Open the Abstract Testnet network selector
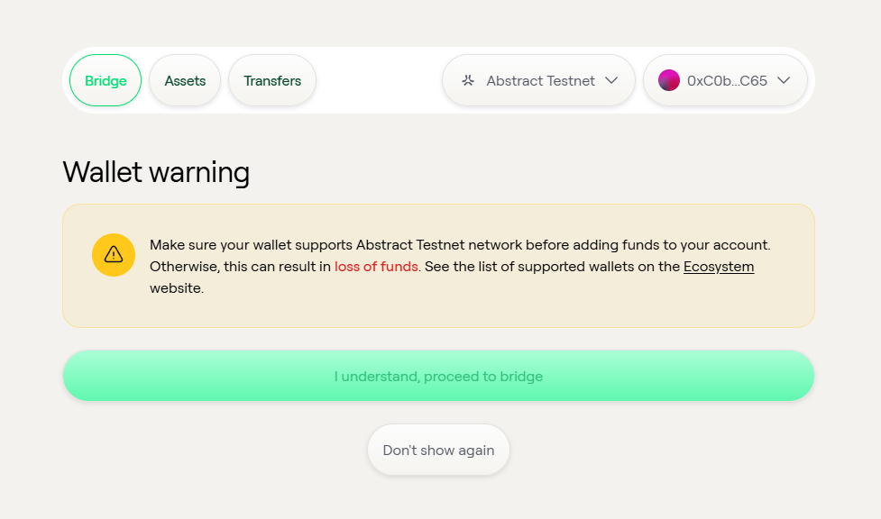The height and width of the screenshot is (519, 881). click(538, 80)
